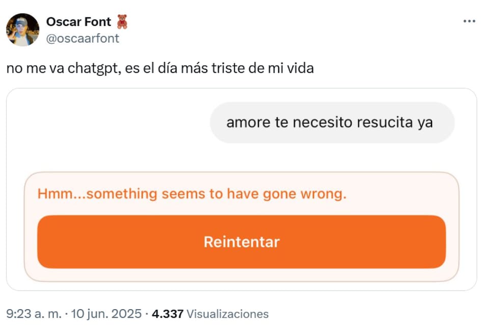Click the 4.337 view count

point(167,314)
